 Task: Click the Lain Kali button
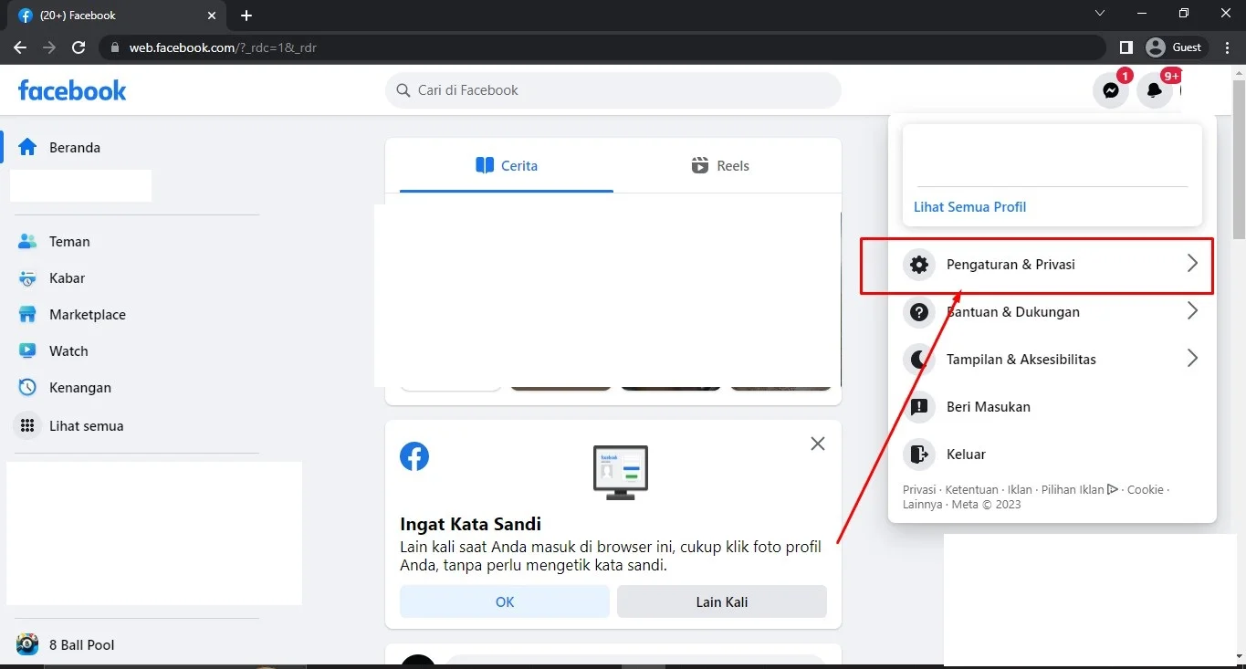pyautogui.click(x=722, y=601)
